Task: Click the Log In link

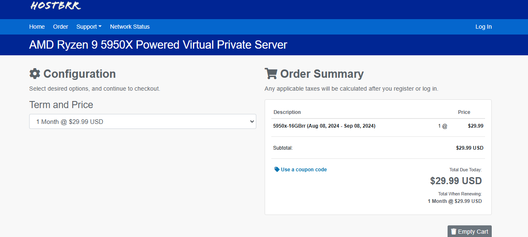Action: [x=483, y=27]
